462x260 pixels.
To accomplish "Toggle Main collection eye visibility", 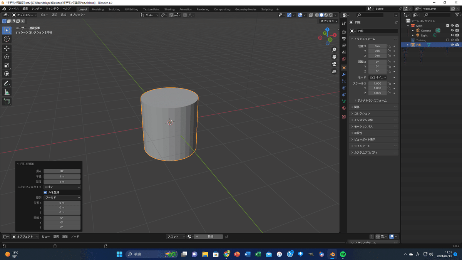I will (452, 26).
